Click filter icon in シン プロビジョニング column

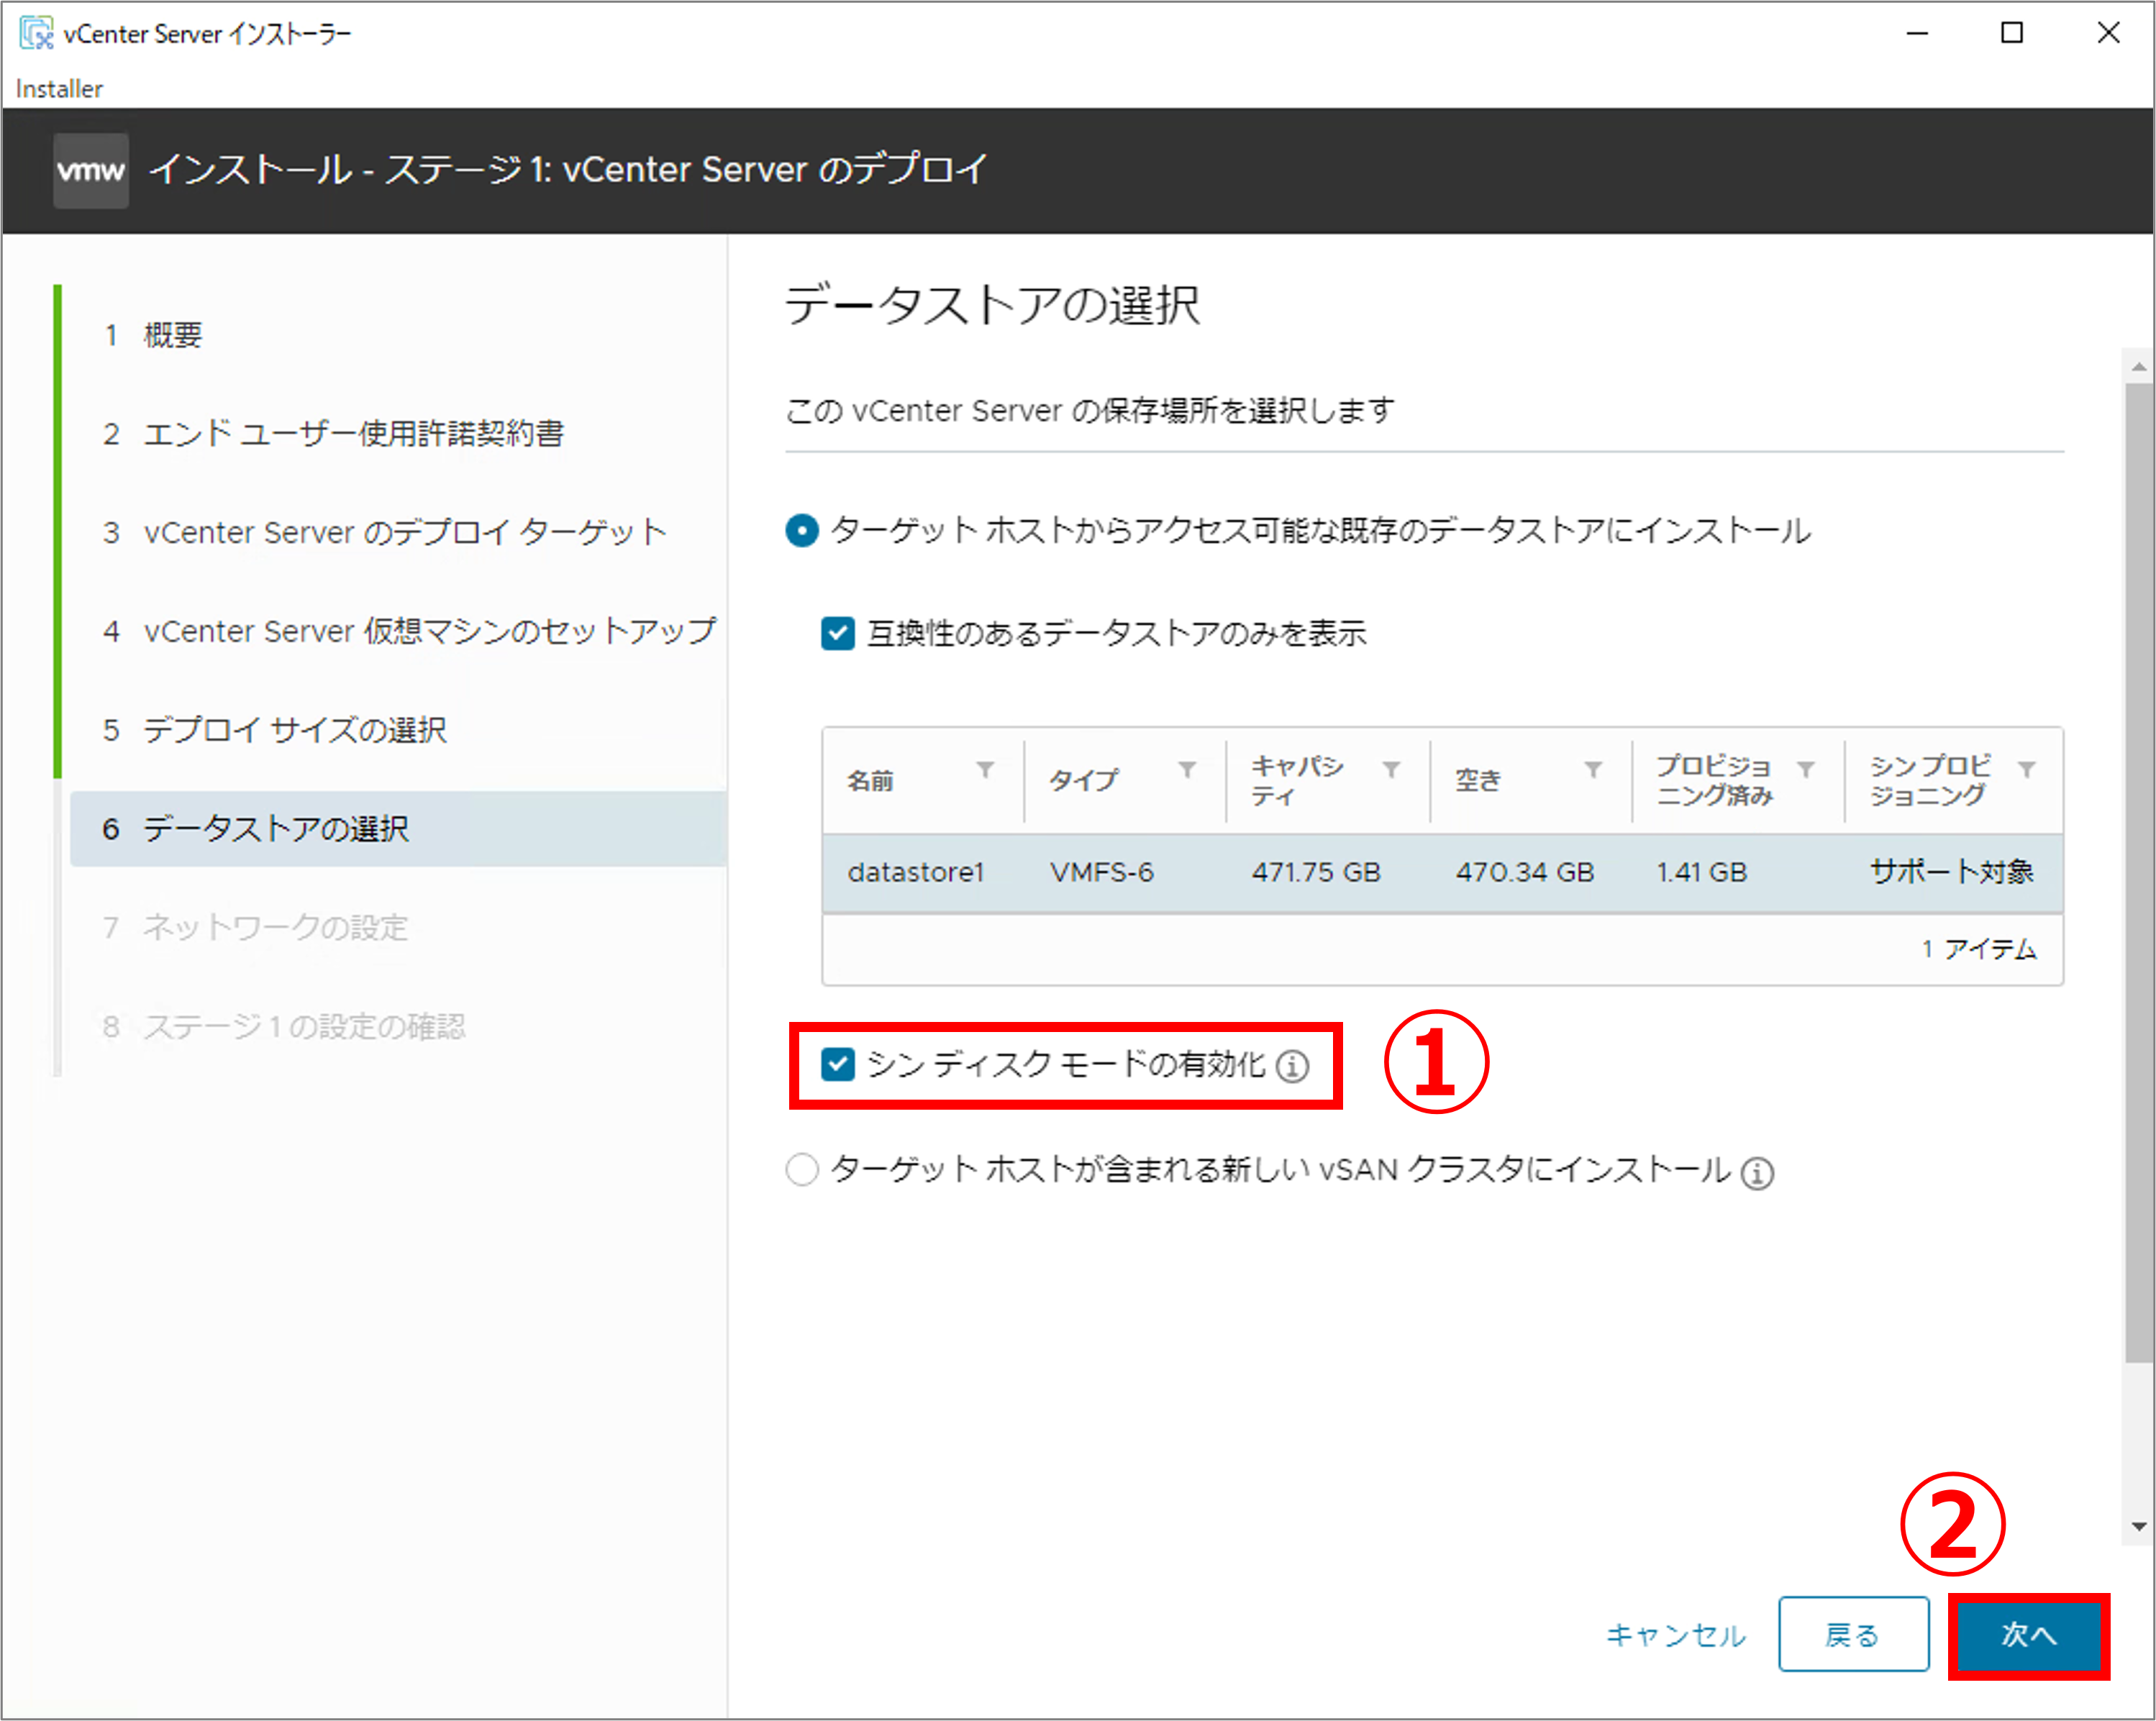click(2027, 769)
